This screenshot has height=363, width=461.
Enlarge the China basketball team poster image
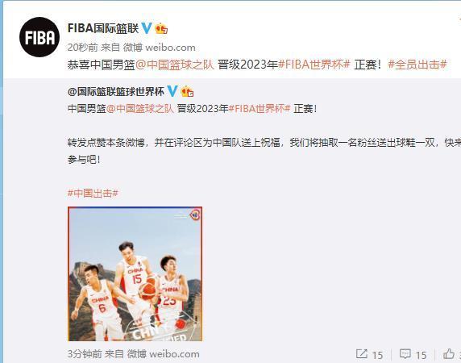(135, 274)
